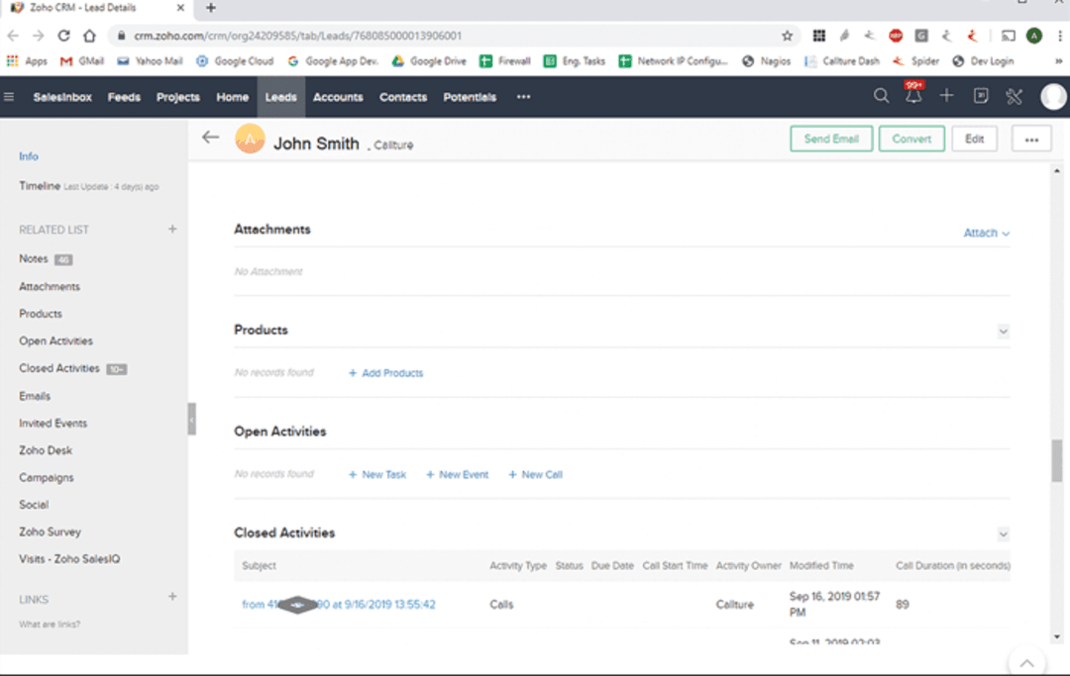Image resolution: width=1070 pixels, height=676 pixels.
Task: Open the CRM search icon
Action: 881,96
